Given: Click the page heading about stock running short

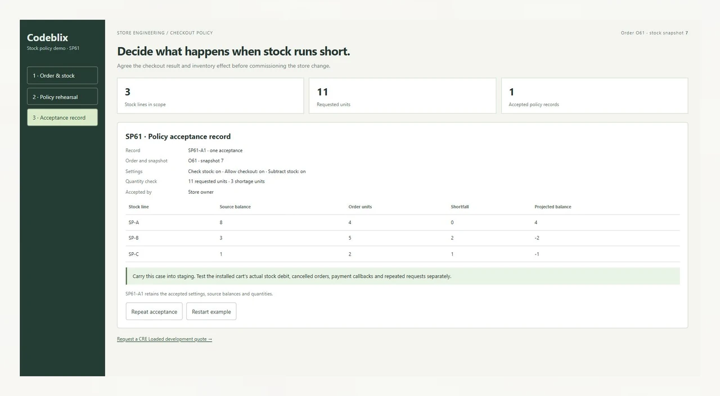Looking at the screenshot, I should point(233,51).
